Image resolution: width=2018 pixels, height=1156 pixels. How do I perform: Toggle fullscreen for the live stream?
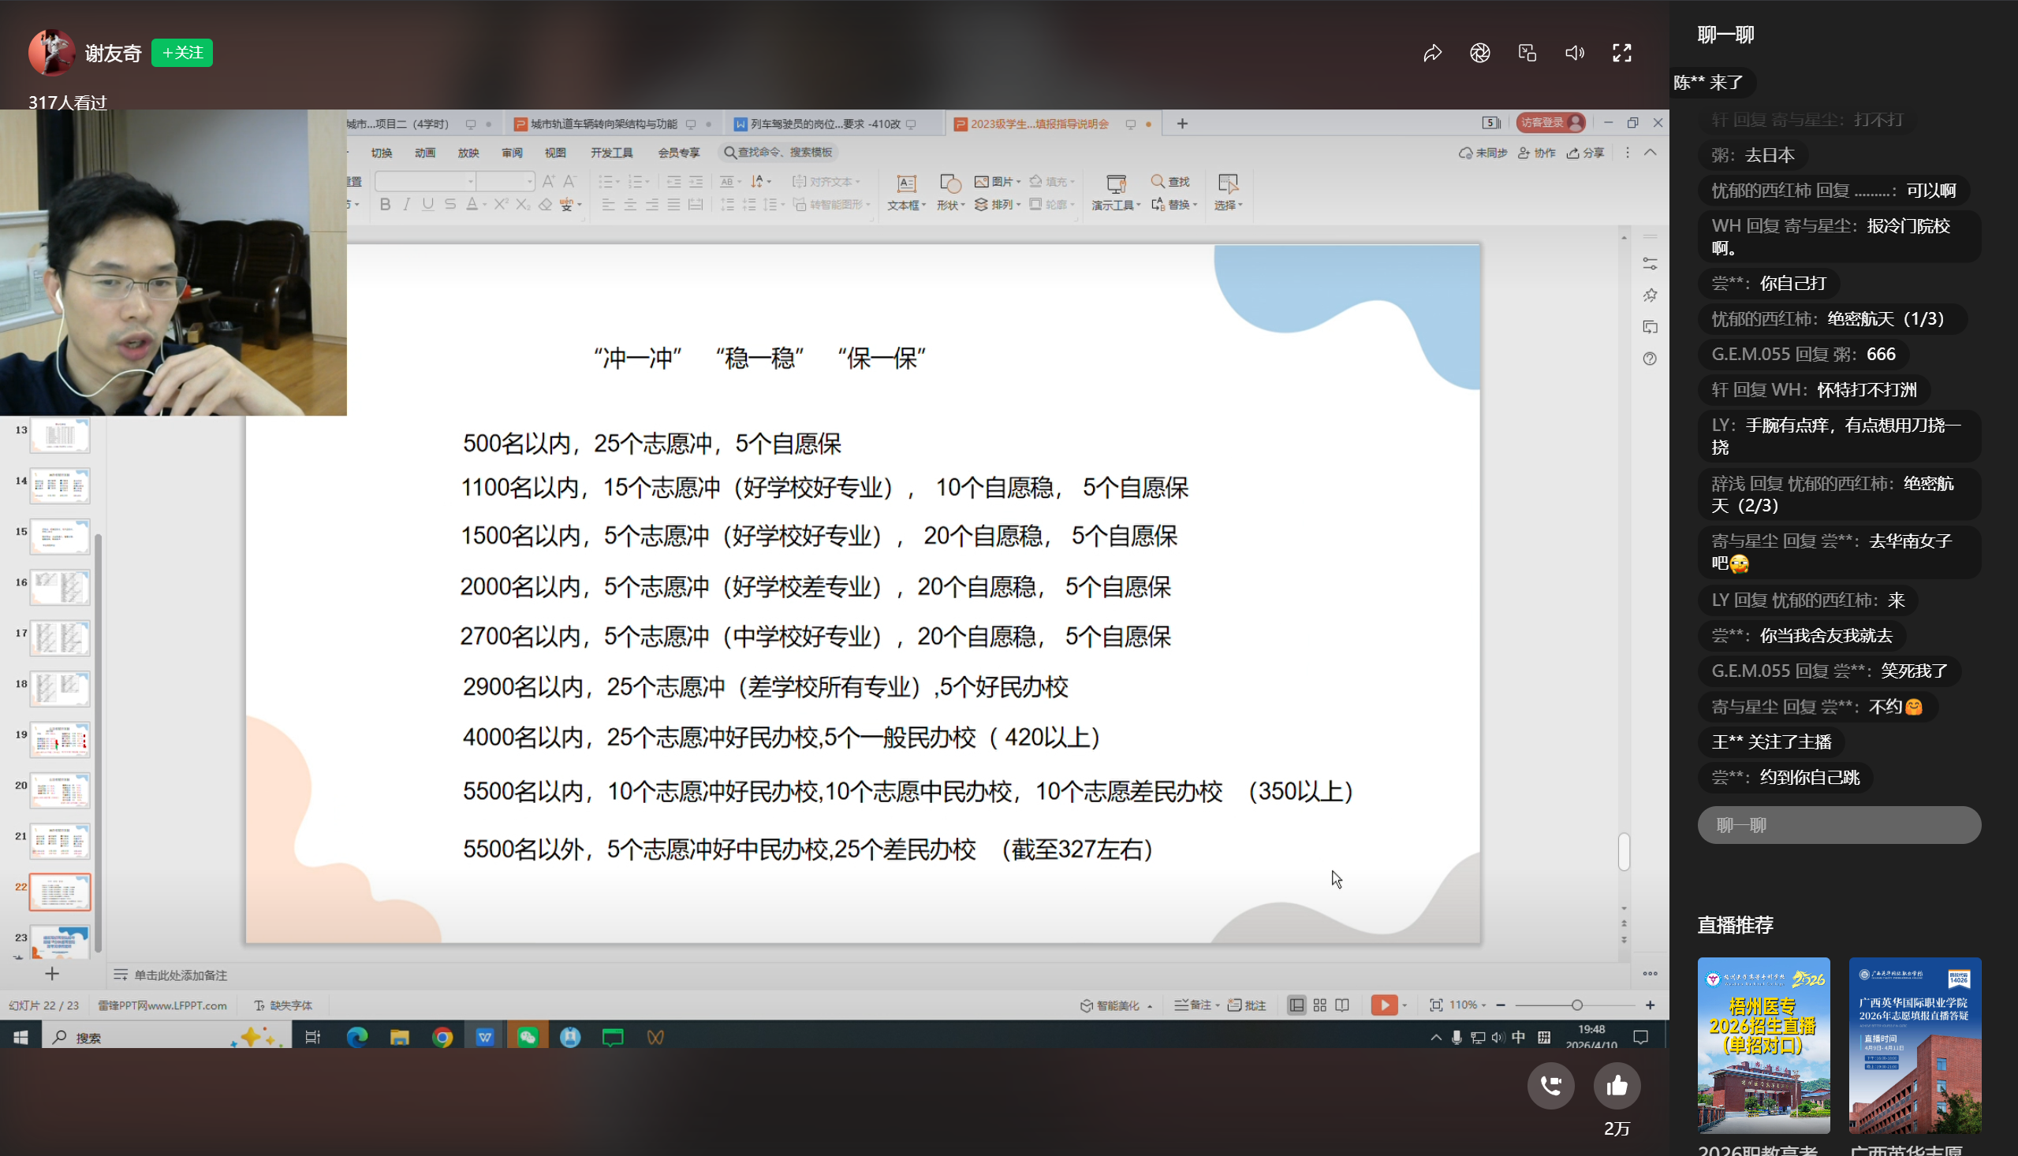(x=1621, y=54)
